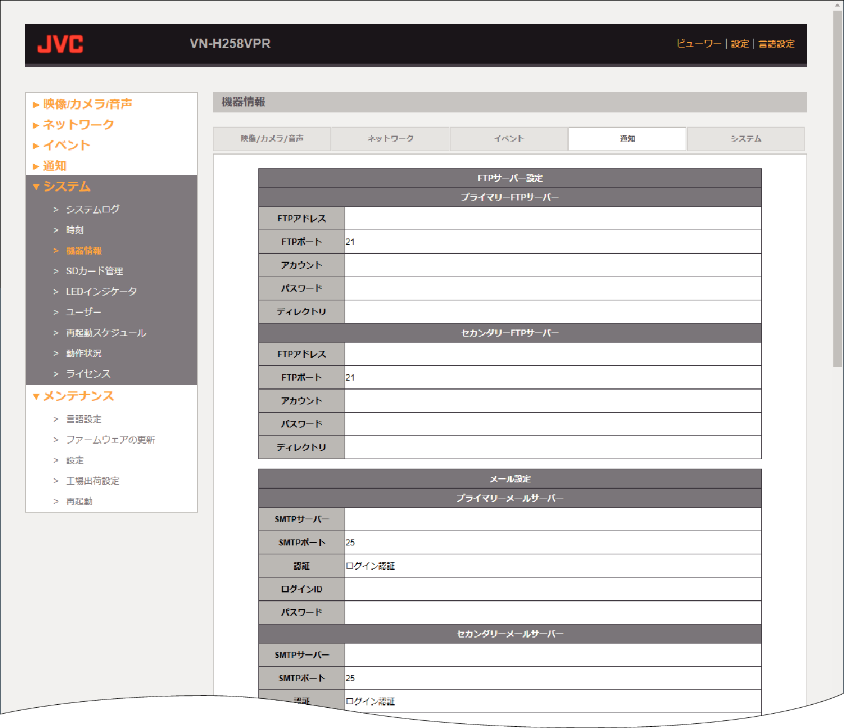Open the 言語設定 link in header
The width and height of the screenshot is (844, 728).
coord(776,43)
